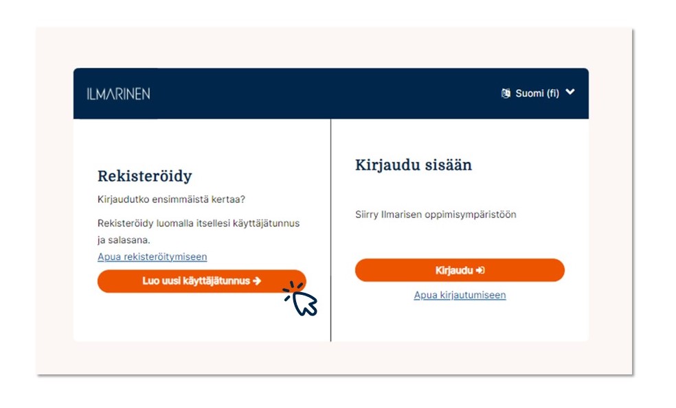676x408 pixels.
Task: Click the Rekisteröidy heading
Action: (x=144, y=176)
